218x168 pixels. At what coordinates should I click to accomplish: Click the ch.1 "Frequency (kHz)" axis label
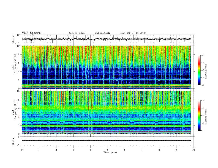(x=15, y=64)
